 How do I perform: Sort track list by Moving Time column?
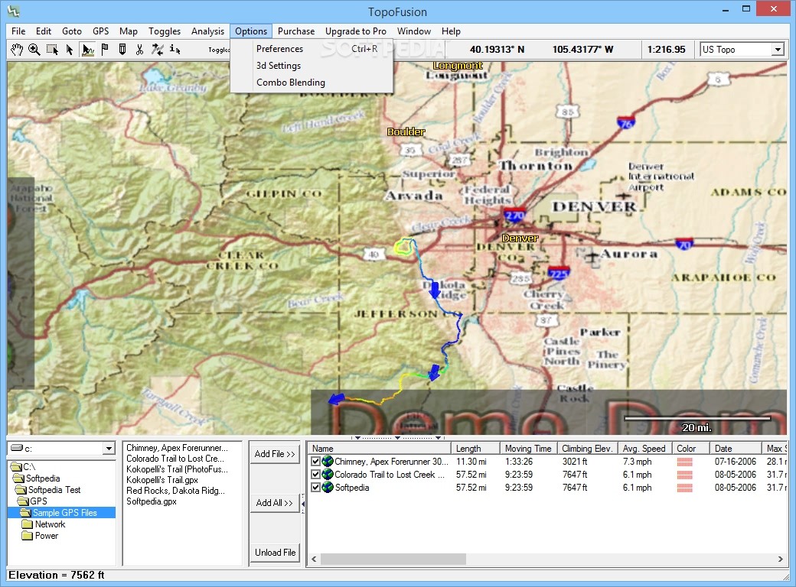[x=529, y=448]
